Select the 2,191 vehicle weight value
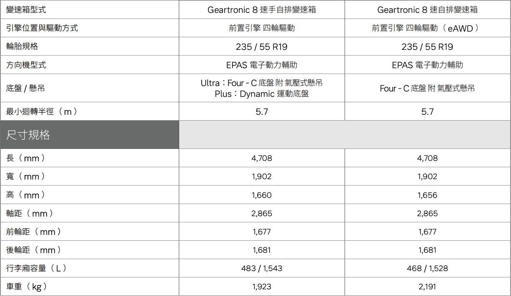Viewport: 511px width, 296px height. 427,287
